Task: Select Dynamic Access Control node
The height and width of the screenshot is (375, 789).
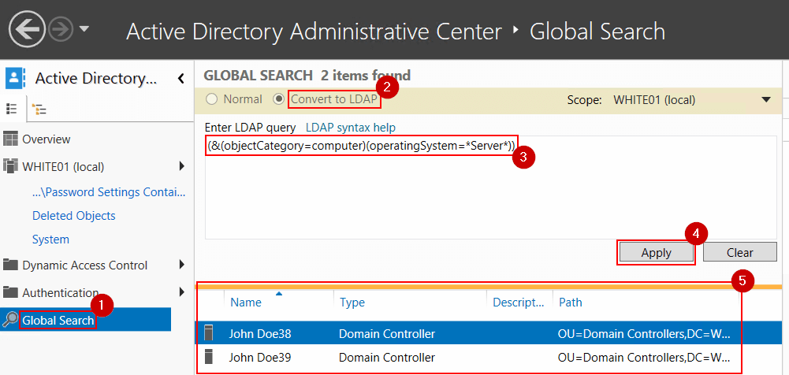Action: point(84,265)
